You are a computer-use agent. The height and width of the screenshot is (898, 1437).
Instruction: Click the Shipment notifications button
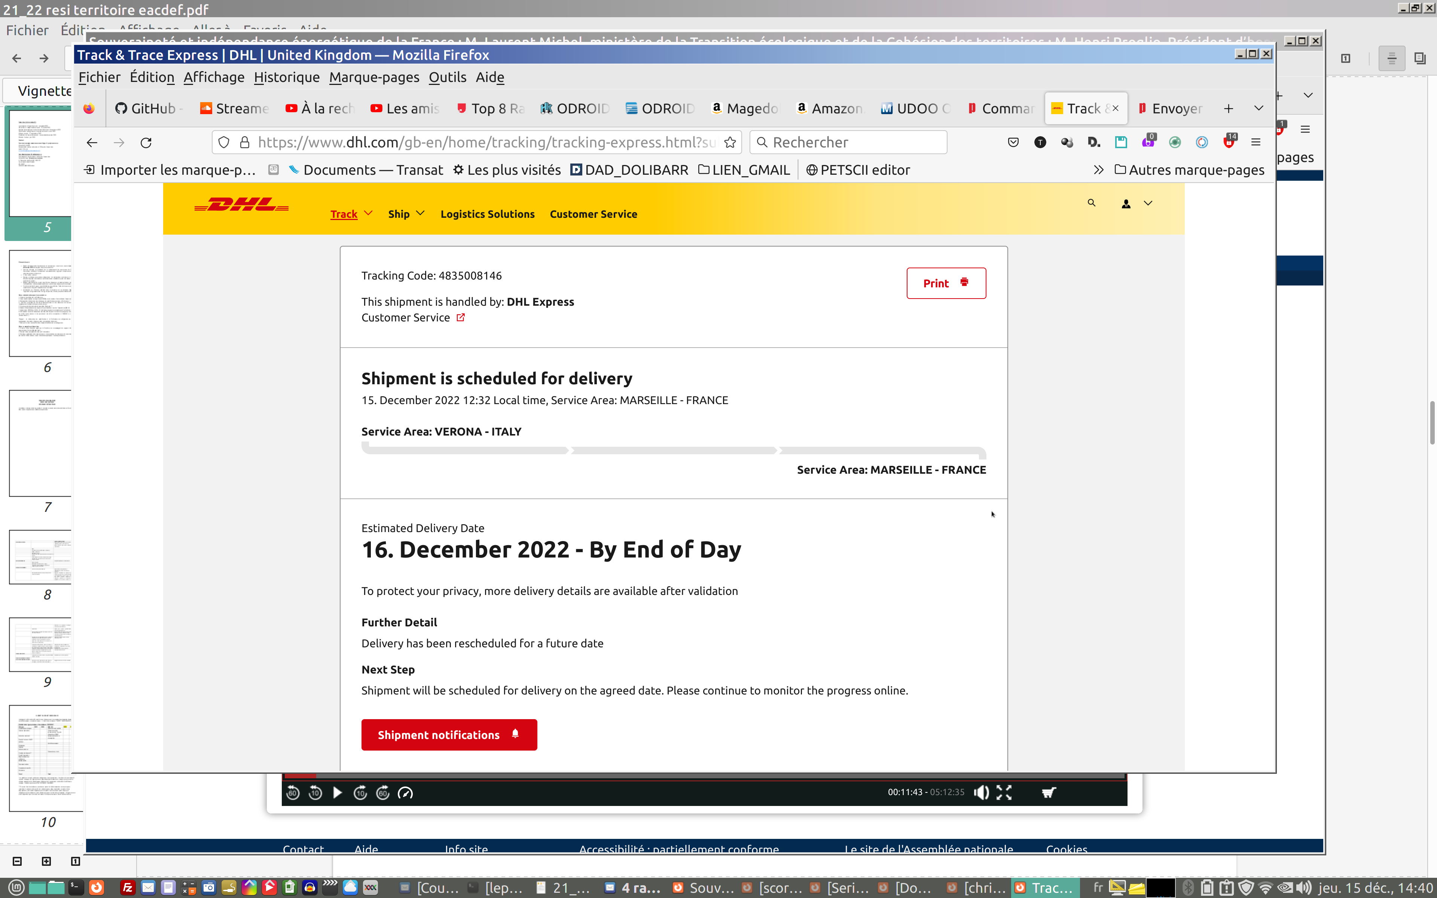449,734
